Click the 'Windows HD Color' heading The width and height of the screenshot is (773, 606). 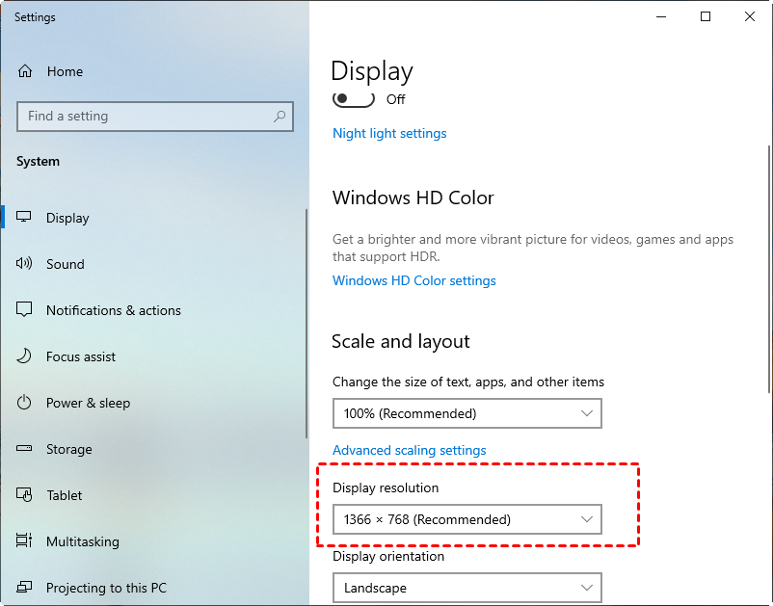413,198
